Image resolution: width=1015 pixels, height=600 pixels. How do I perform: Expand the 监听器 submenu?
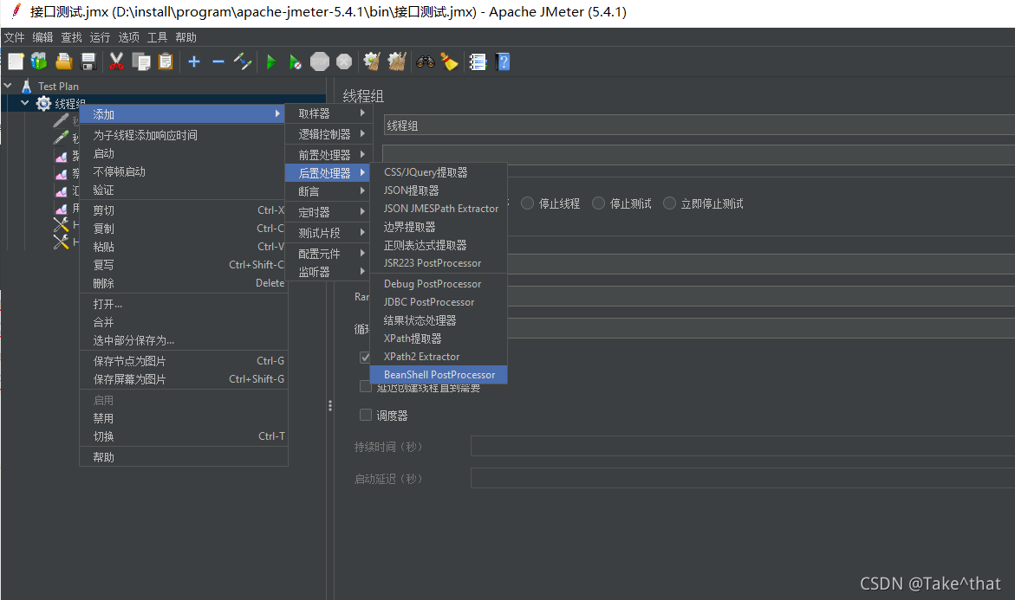click(x=328, y=272)
